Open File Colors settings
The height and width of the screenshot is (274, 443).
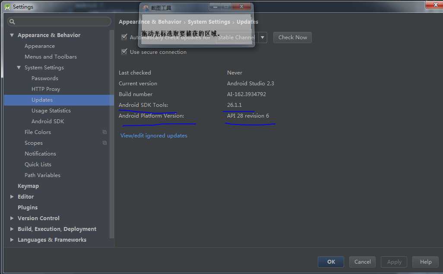click(x=38, y=132)
